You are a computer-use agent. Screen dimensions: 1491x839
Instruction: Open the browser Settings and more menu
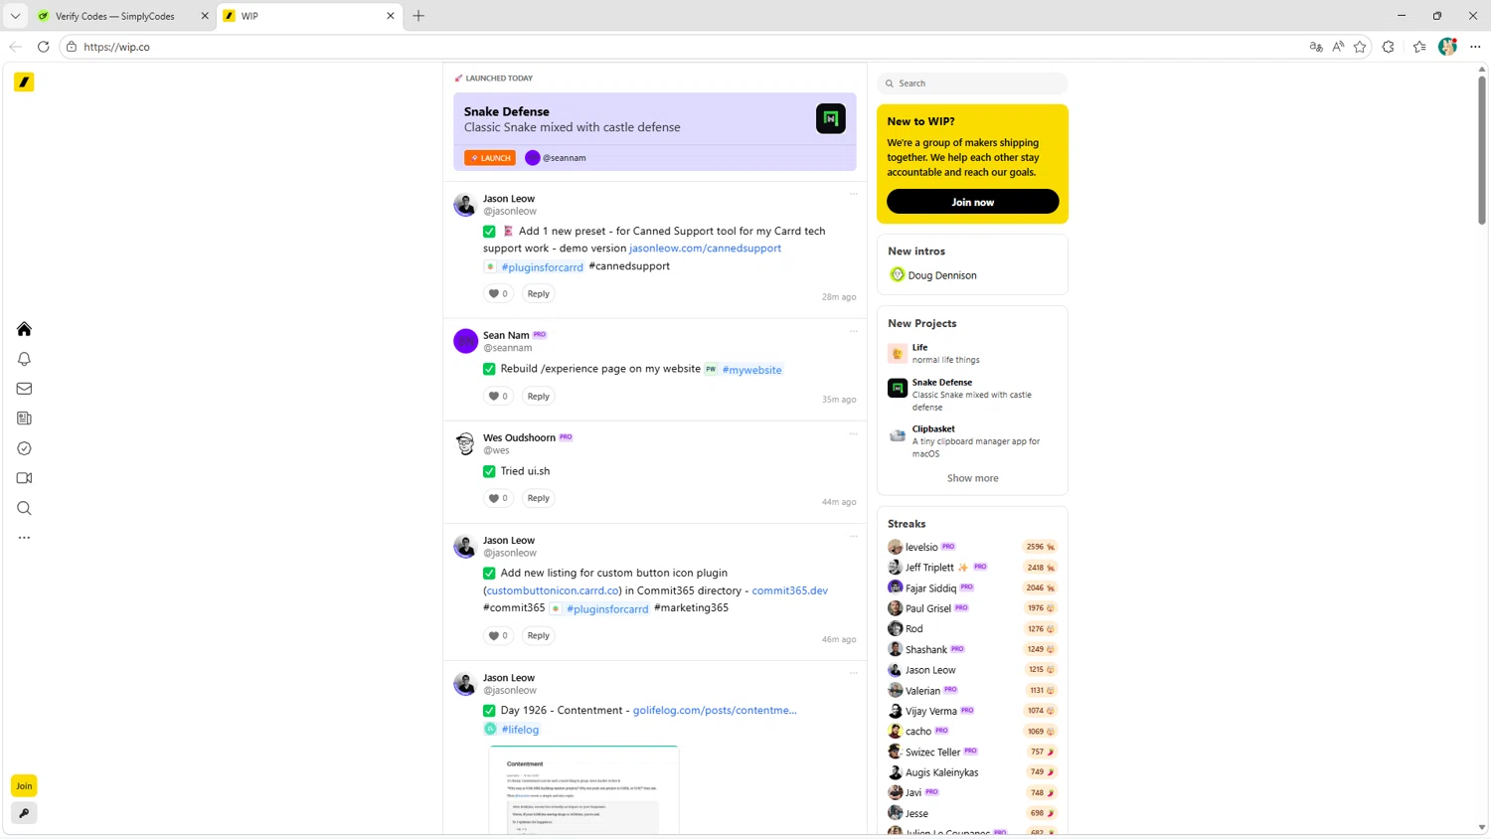pos(1475,47)
